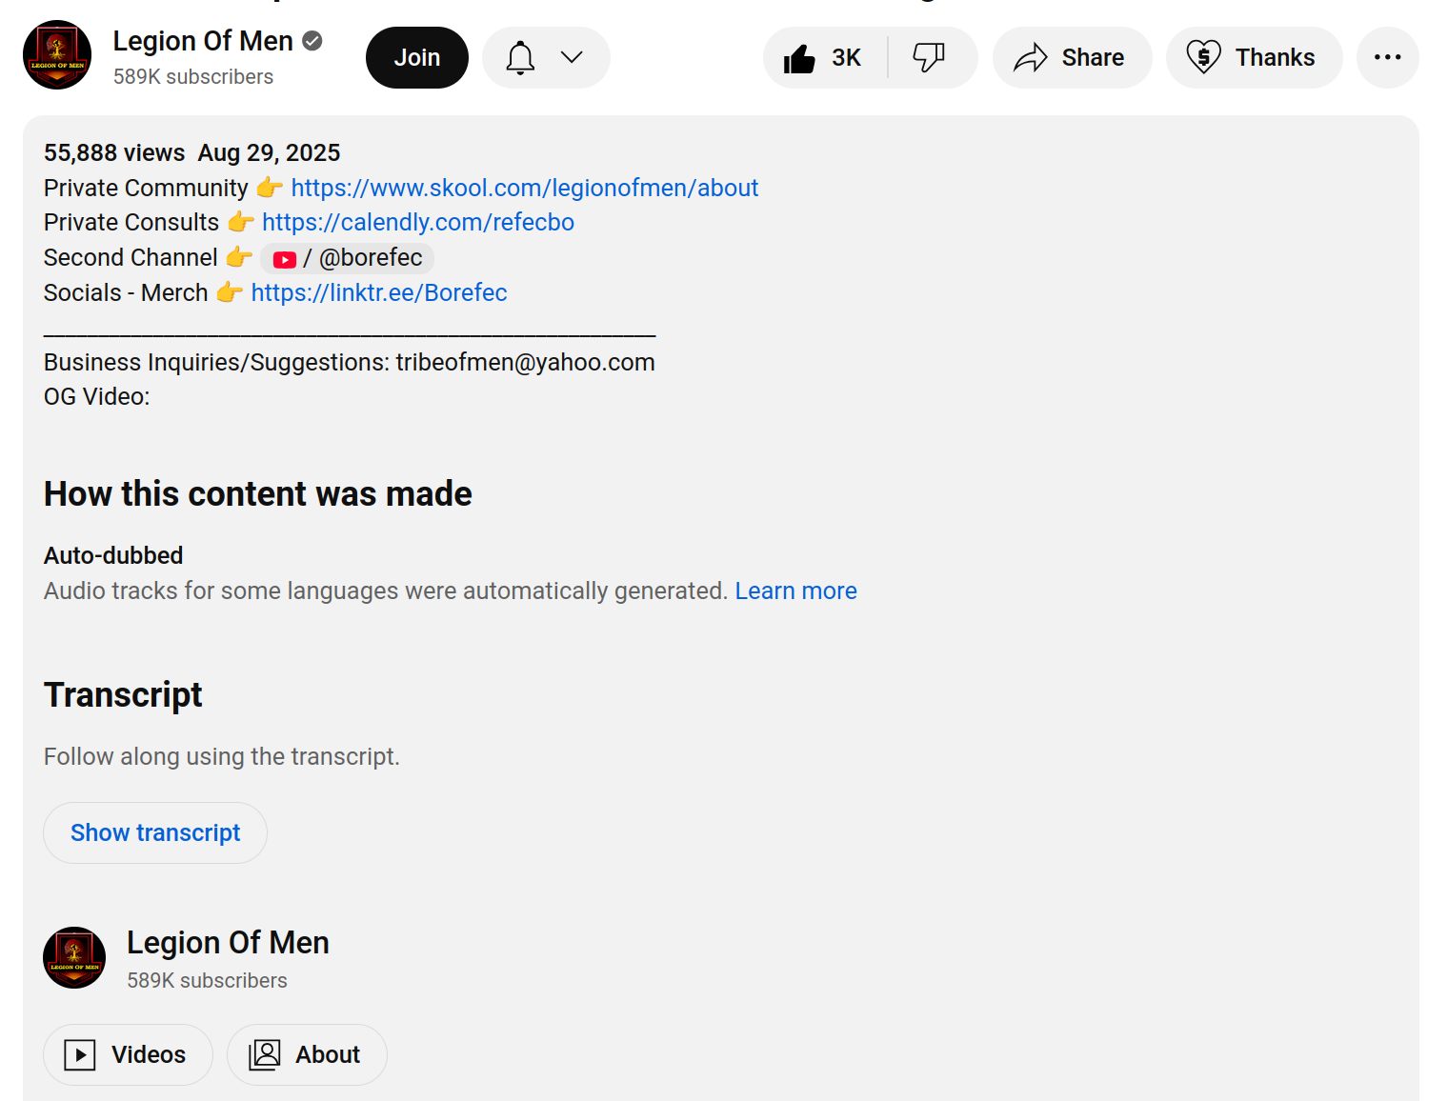Open the channel About tab
1448x1101 pixels.
(307, 1055)
